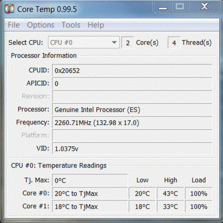Click the thread count box showing 4
Screen dimensions: 223x223
(174, 43)
